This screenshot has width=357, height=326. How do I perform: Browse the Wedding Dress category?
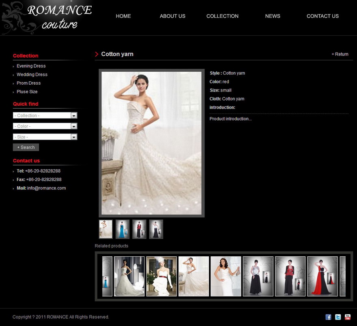click(32, 75)
